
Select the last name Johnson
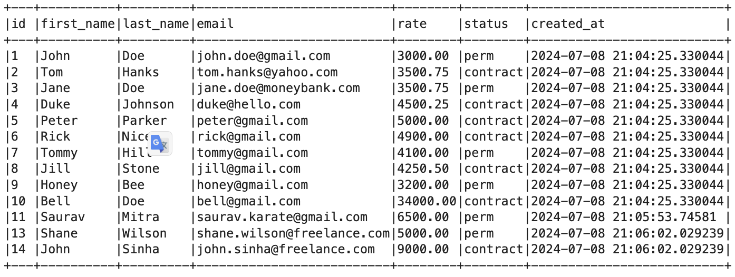pyautogui.click(x=148, y=104)
